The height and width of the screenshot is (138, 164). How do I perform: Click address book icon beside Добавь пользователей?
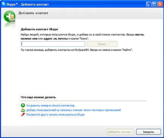click(x=23, y=110)
